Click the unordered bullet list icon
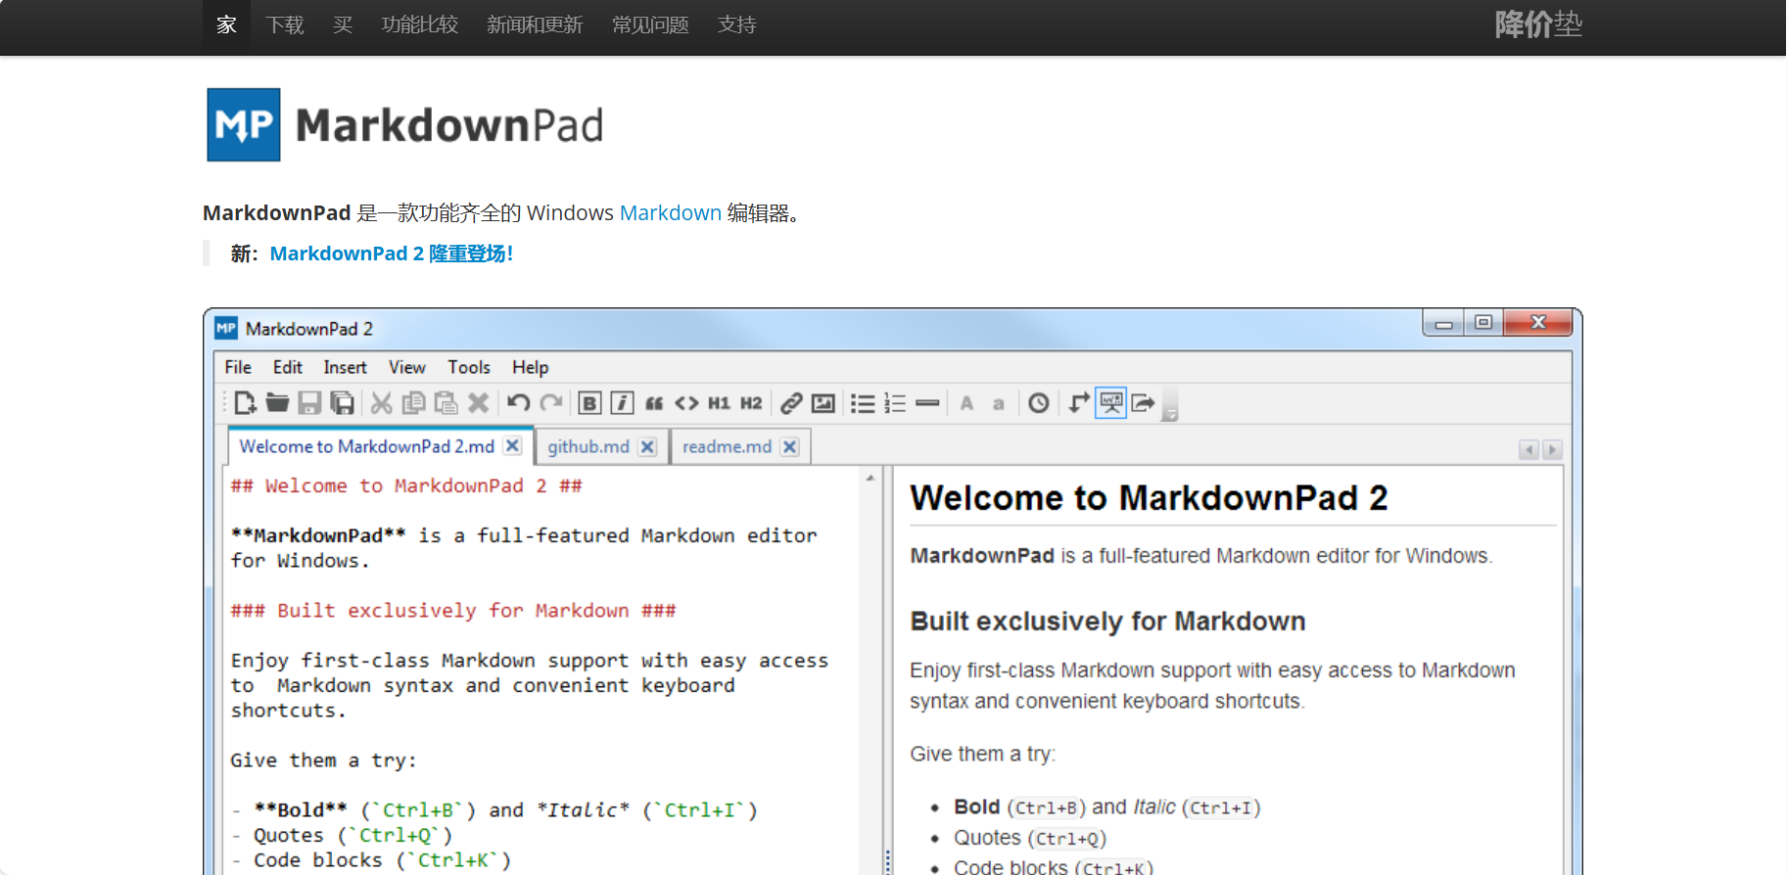The height and width of the screenshot is (875, 1788). 863,403
